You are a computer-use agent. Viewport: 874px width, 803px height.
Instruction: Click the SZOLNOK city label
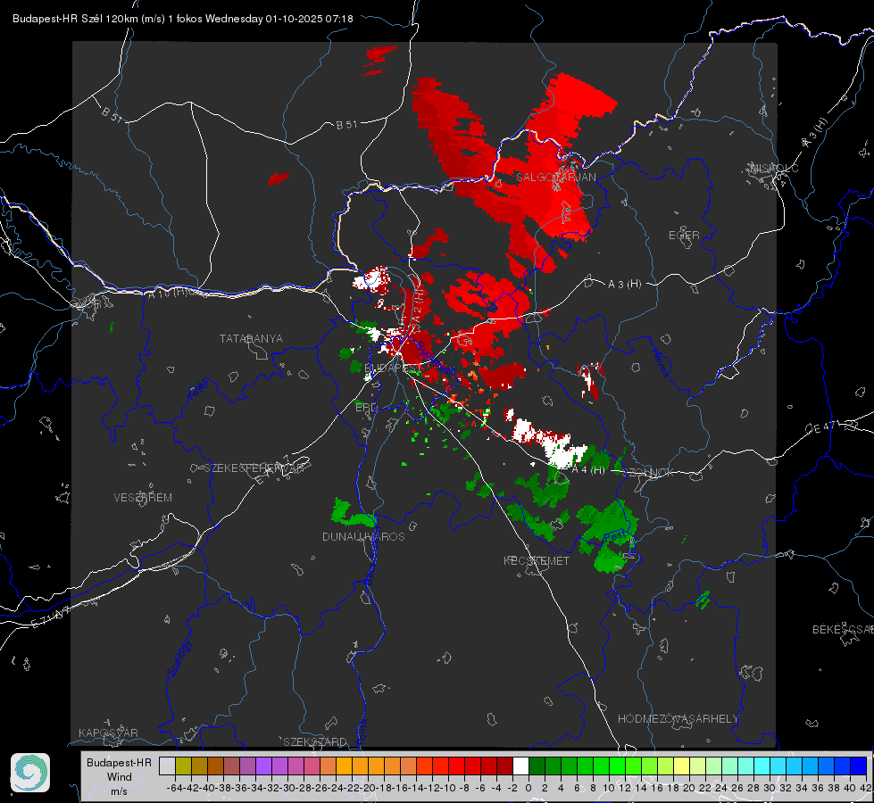648,472
